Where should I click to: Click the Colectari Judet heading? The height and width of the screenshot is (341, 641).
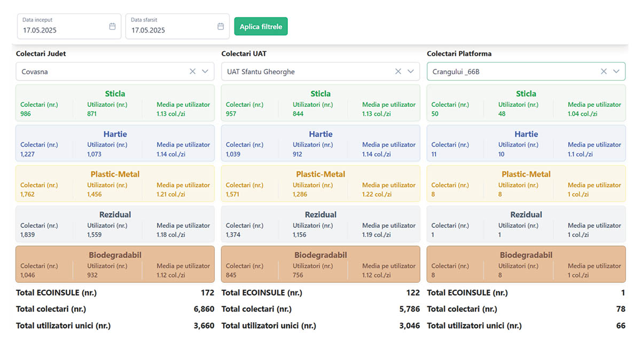[41, 54]
